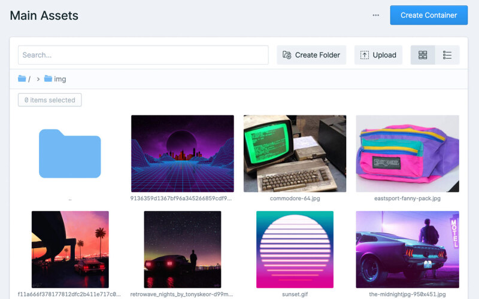Click the Upload button
This screenshot has width=479, height=299.
click(x=378, y=55)
